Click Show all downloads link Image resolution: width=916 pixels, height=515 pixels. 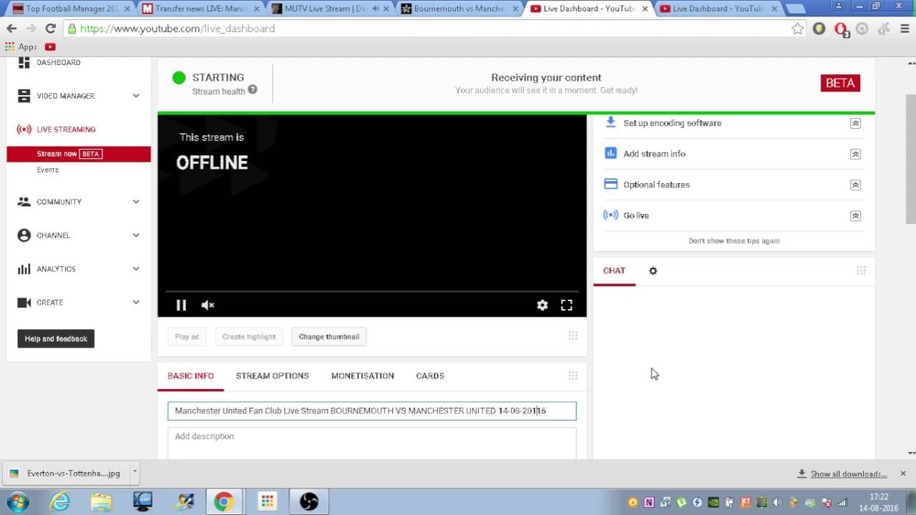point(849,474)
